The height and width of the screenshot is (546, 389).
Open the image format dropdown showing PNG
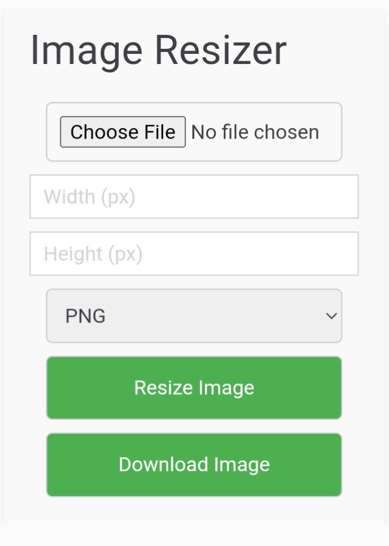(194, 315)
